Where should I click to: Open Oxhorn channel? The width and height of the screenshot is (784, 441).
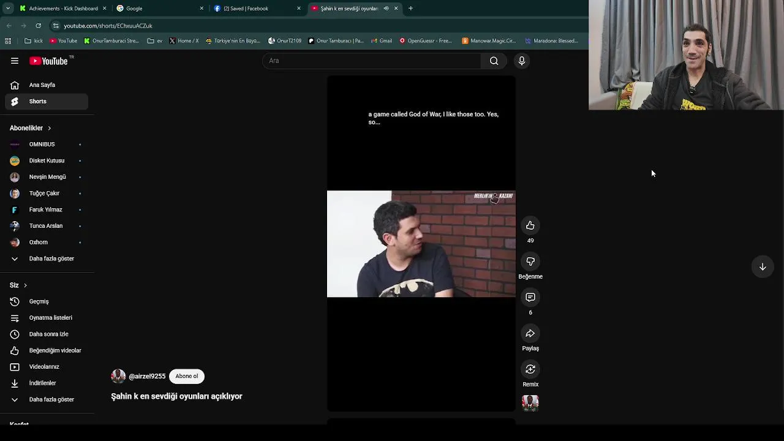point(47,242)
